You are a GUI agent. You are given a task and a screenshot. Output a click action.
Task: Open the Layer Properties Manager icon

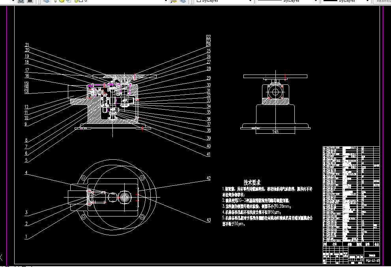[x=46, y=1]
